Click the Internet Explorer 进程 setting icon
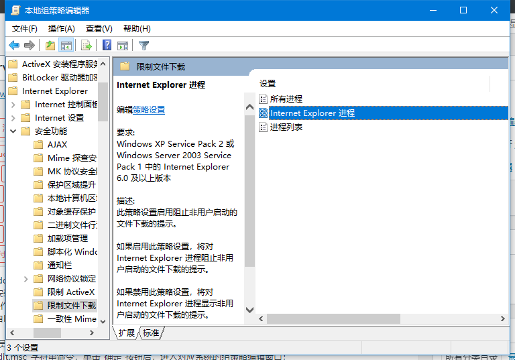This screenshot has height=360, width=515. [x=263, y=113]
